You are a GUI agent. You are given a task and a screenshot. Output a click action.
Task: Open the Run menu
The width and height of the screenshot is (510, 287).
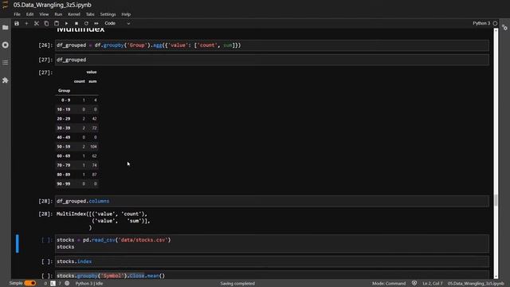click(58, 14)
